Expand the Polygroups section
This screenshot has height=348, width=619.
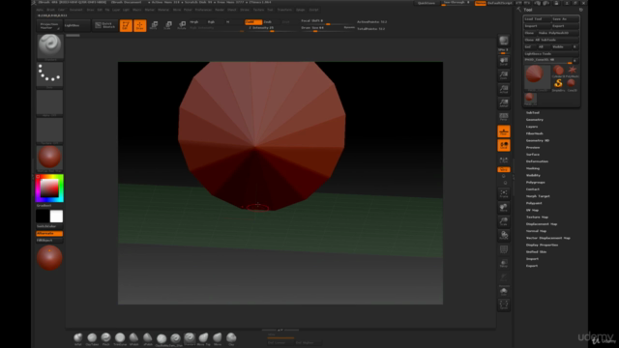535,183
